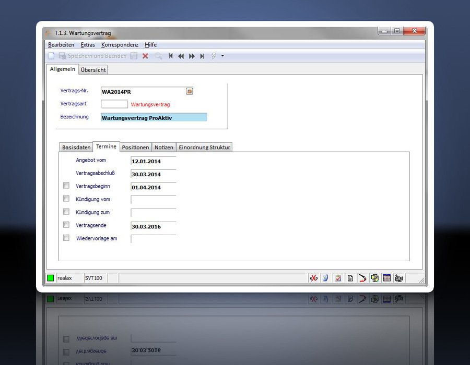Click the Vertragsbeginn date field
Screen dimensions: 470x365
click(x=154, y=187)
